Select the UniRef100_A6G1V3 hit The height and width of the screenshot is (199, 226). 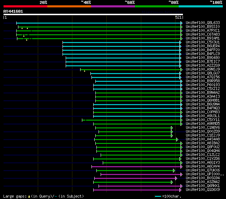(x=203, y=163)
